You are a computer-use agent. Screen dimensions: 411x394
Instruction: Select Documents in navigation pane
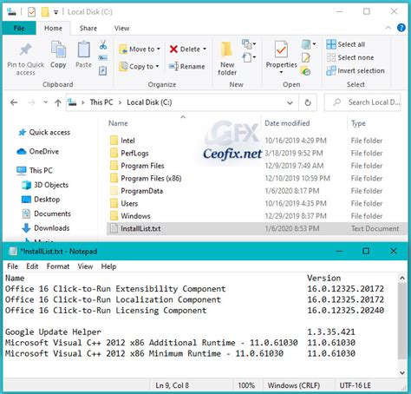tap(47, 213)
